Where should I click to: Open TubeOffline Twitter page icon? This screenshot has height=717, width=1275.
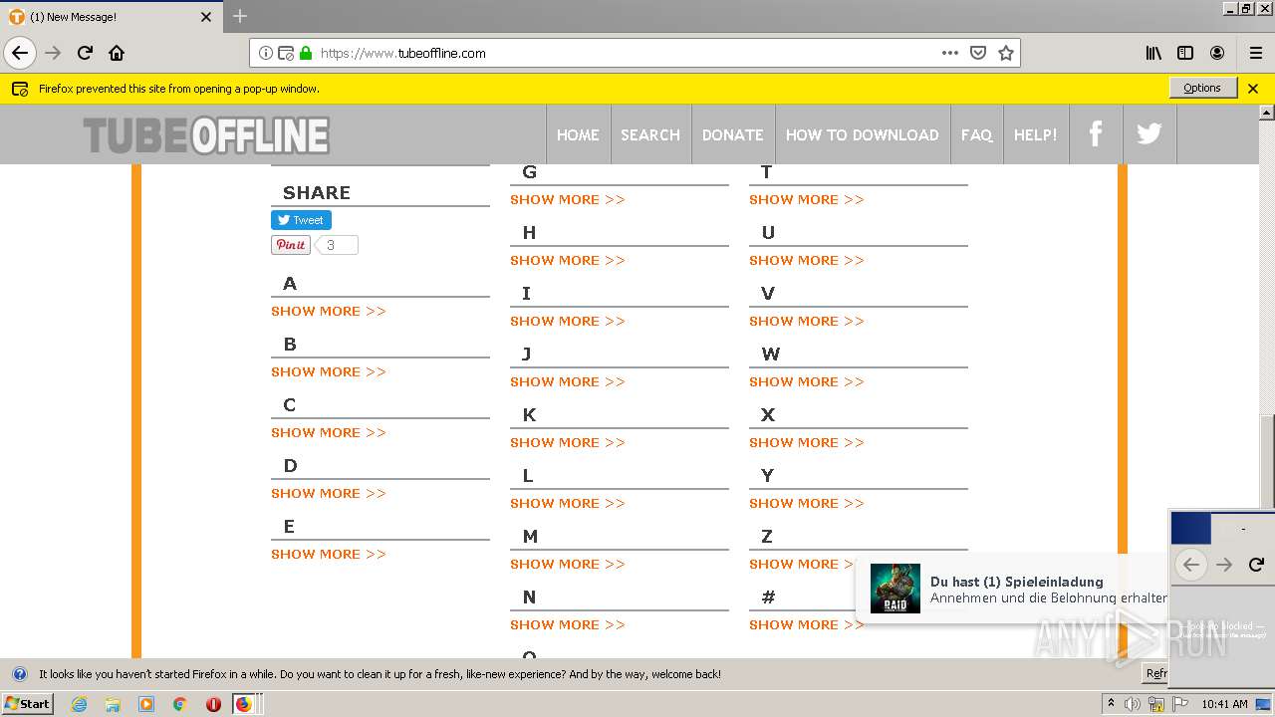pos(1149,133)
